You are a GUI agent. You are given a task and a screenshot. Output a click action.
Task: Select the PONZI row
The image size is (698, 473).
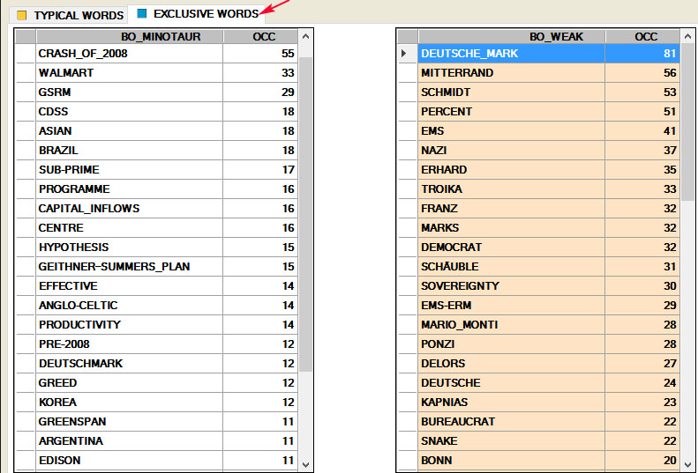539,344
